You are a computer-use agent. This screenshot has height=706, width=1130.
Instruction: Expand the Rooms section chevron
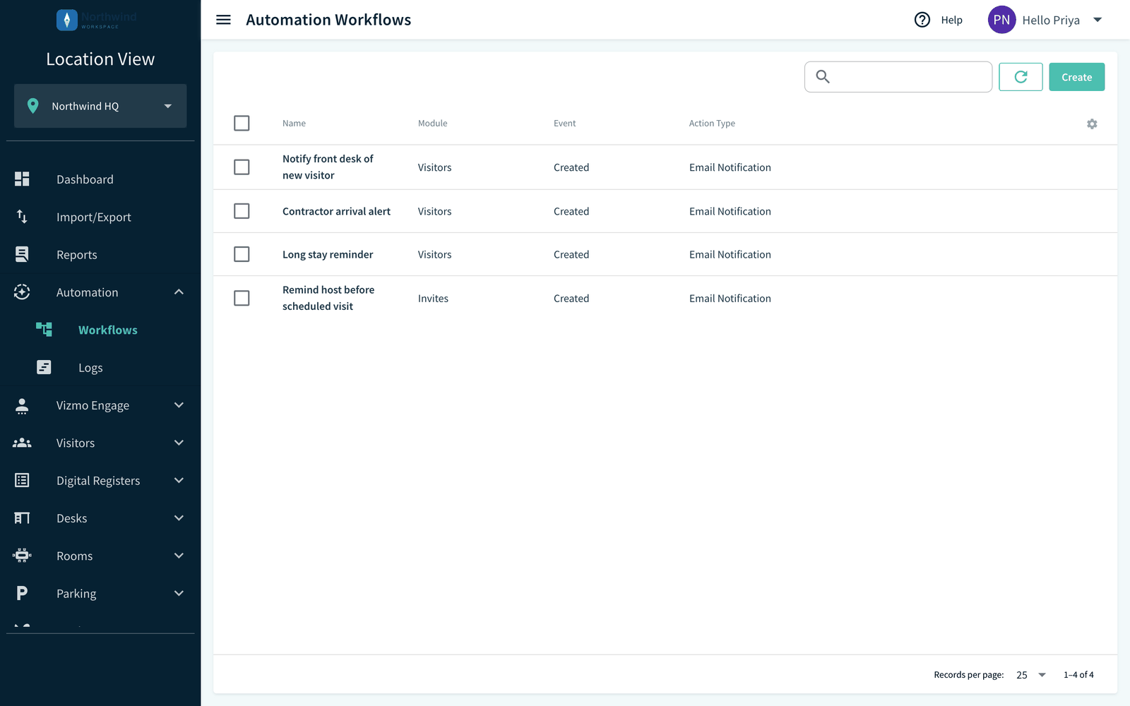click(x=179, y=556)
